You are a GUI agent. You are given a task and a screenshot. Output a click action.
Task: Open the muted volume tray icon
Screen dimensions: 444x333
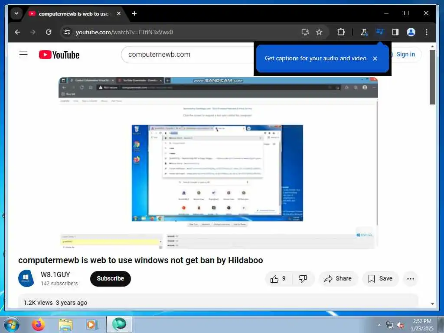[x=400, y=325]
